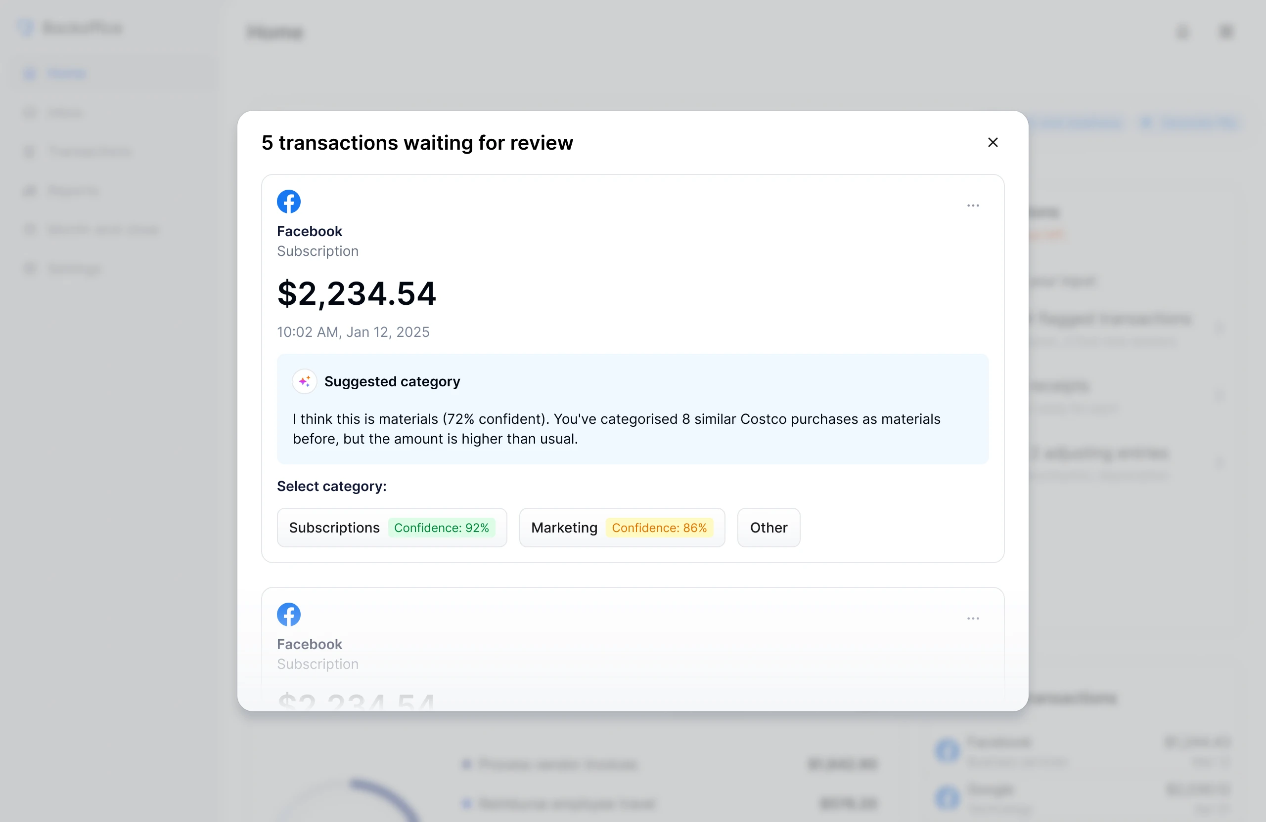
Task: Click the suggestion text mentioning Costco purchases
Action: pyautogui.click(x=617, y=429)
